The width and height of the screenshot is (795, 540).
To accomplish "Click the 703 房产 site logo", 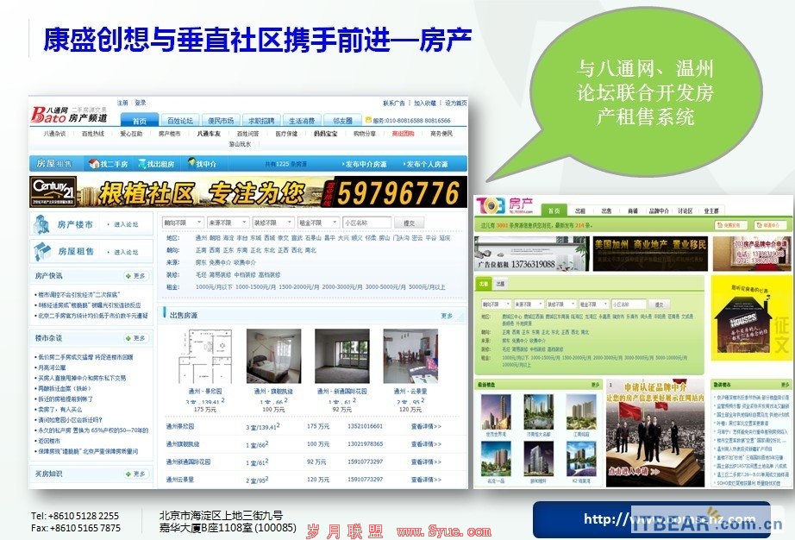I will pyautogui.click(x=504, y=205).
